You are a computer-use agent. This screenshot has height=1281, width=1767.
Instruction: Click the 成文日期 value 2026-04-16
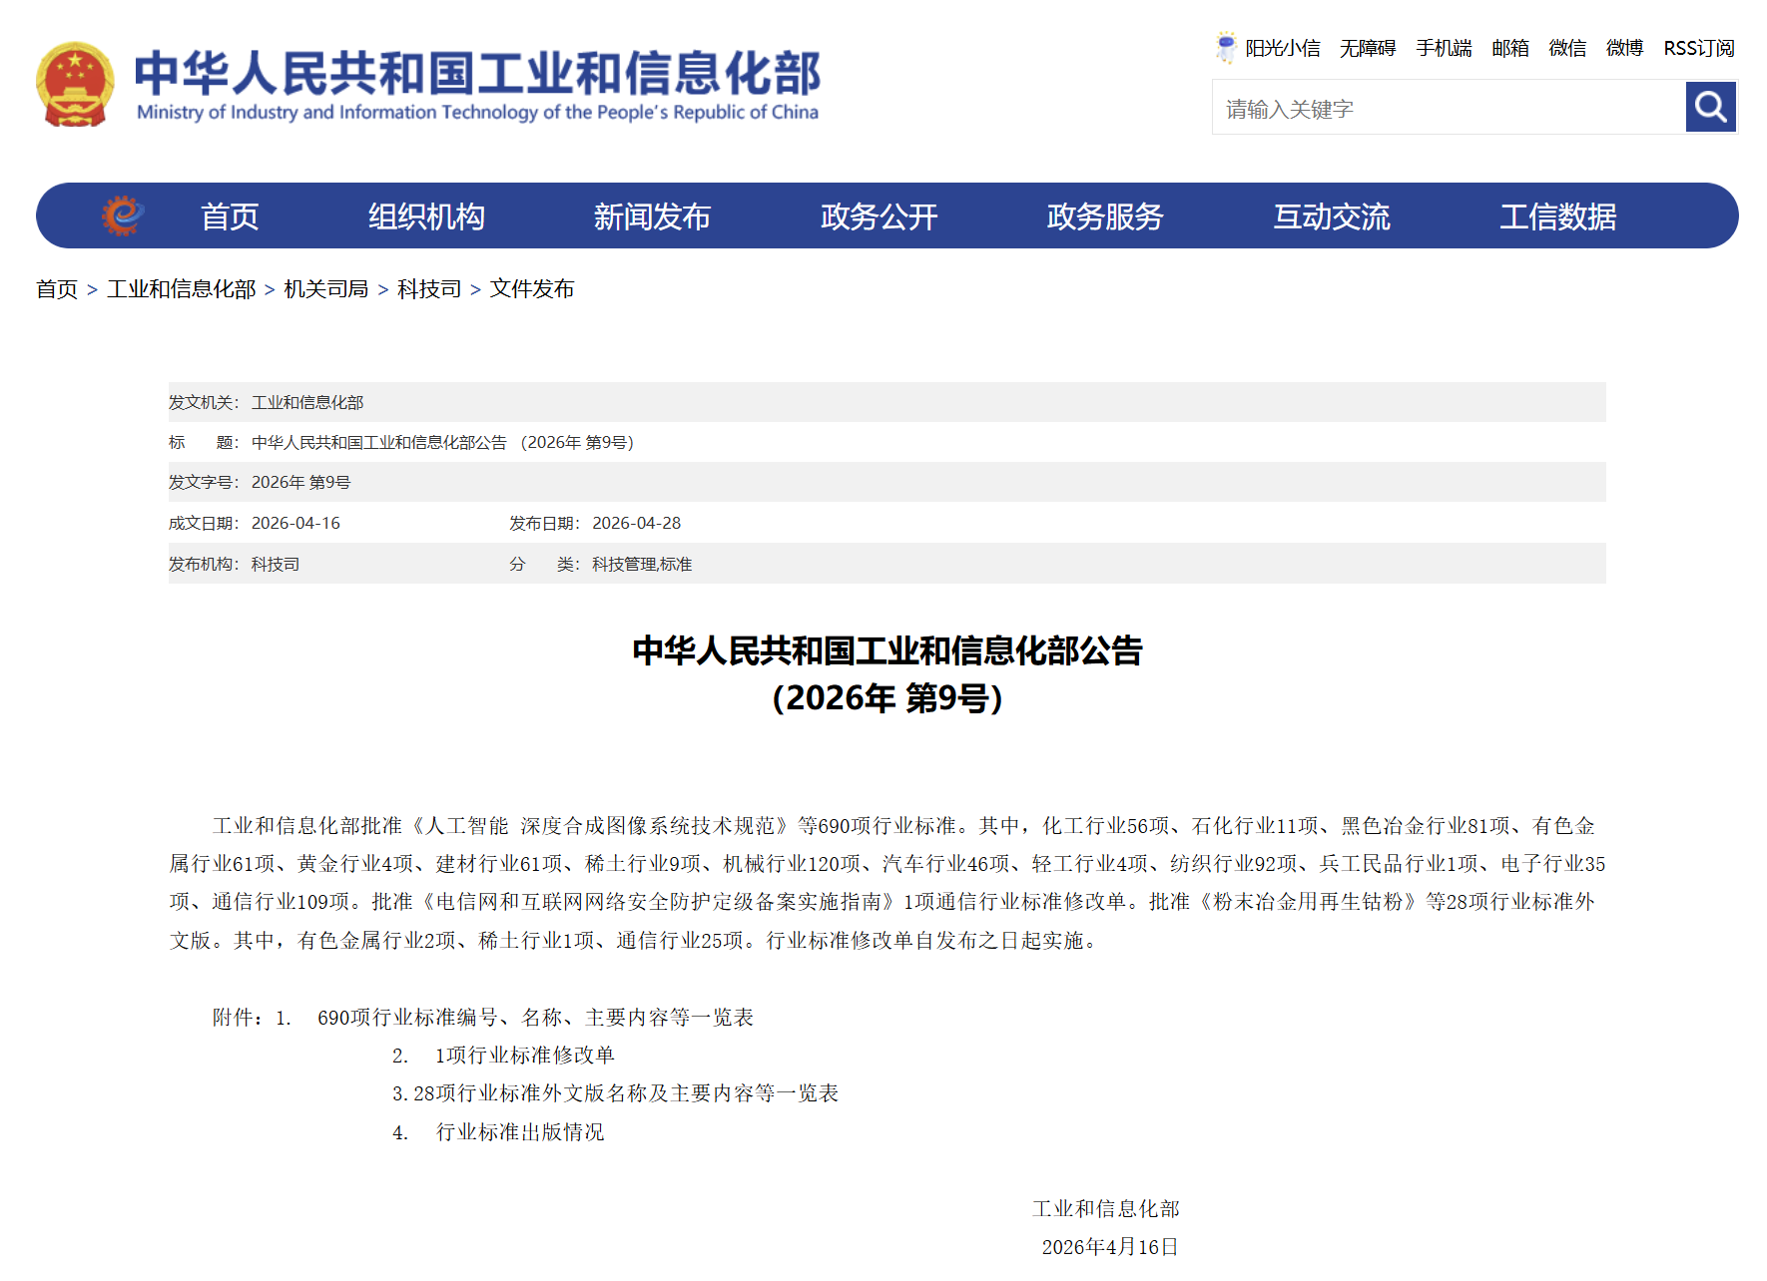(x=295, y=523)
